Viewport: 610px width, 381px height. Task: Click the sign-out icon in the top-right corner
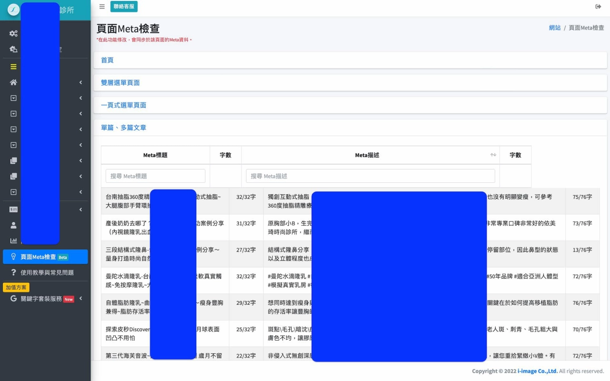click(598, 7)
